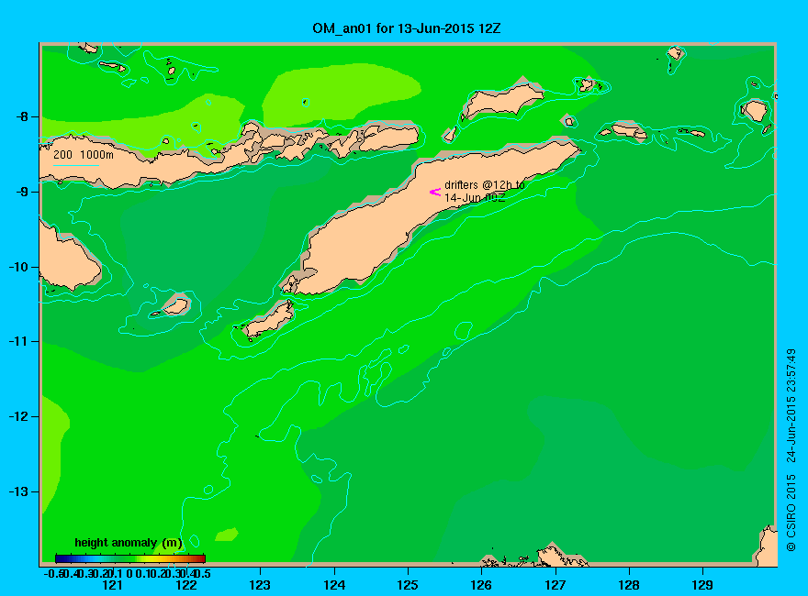Viewport: 808px width, 596px height.
Task: Click the plot title 'OM_an01 for 13-Jun-2015 12Z'
Action: (406, 28)
